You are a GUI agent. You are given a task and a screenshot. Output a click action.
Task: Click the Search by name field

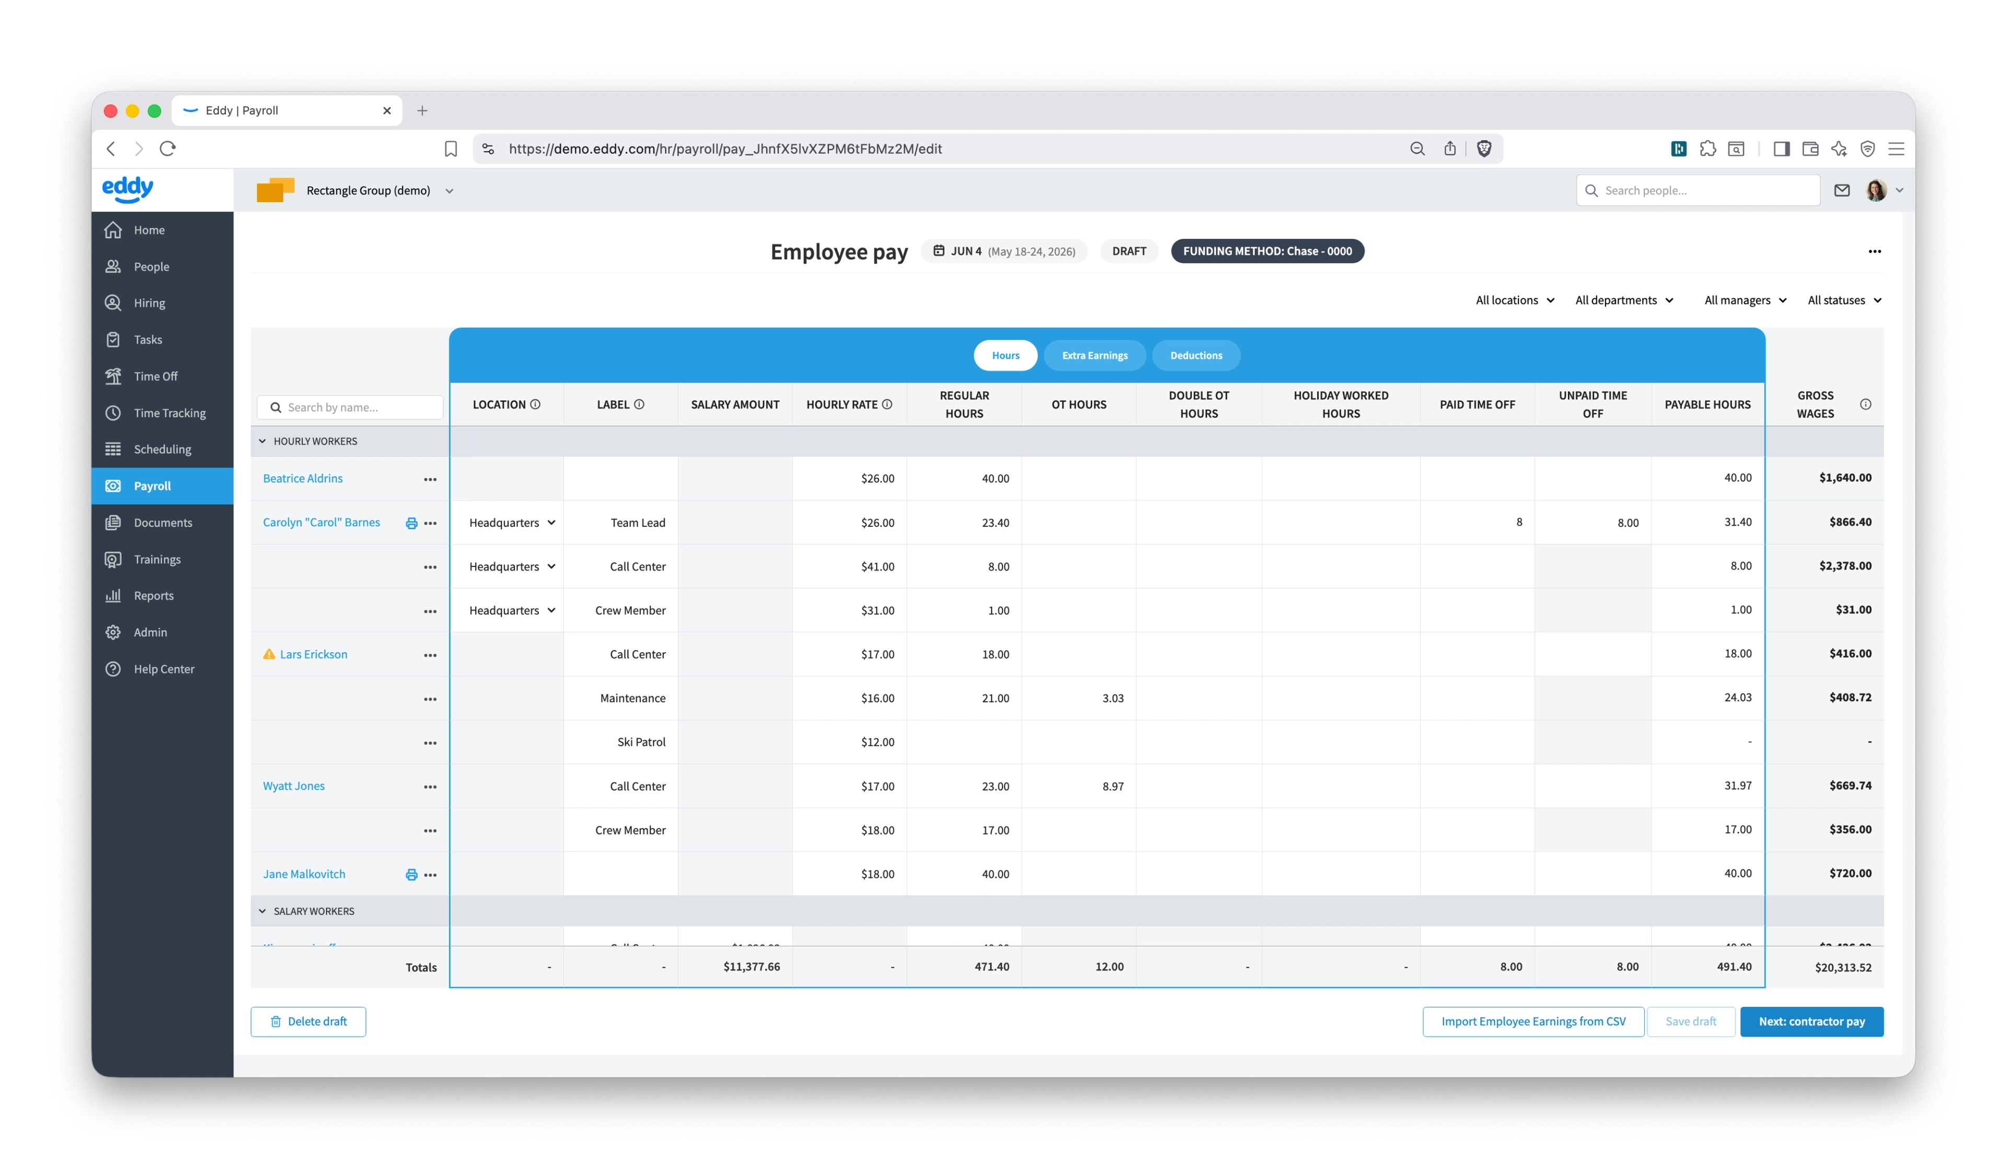point(350,408)
